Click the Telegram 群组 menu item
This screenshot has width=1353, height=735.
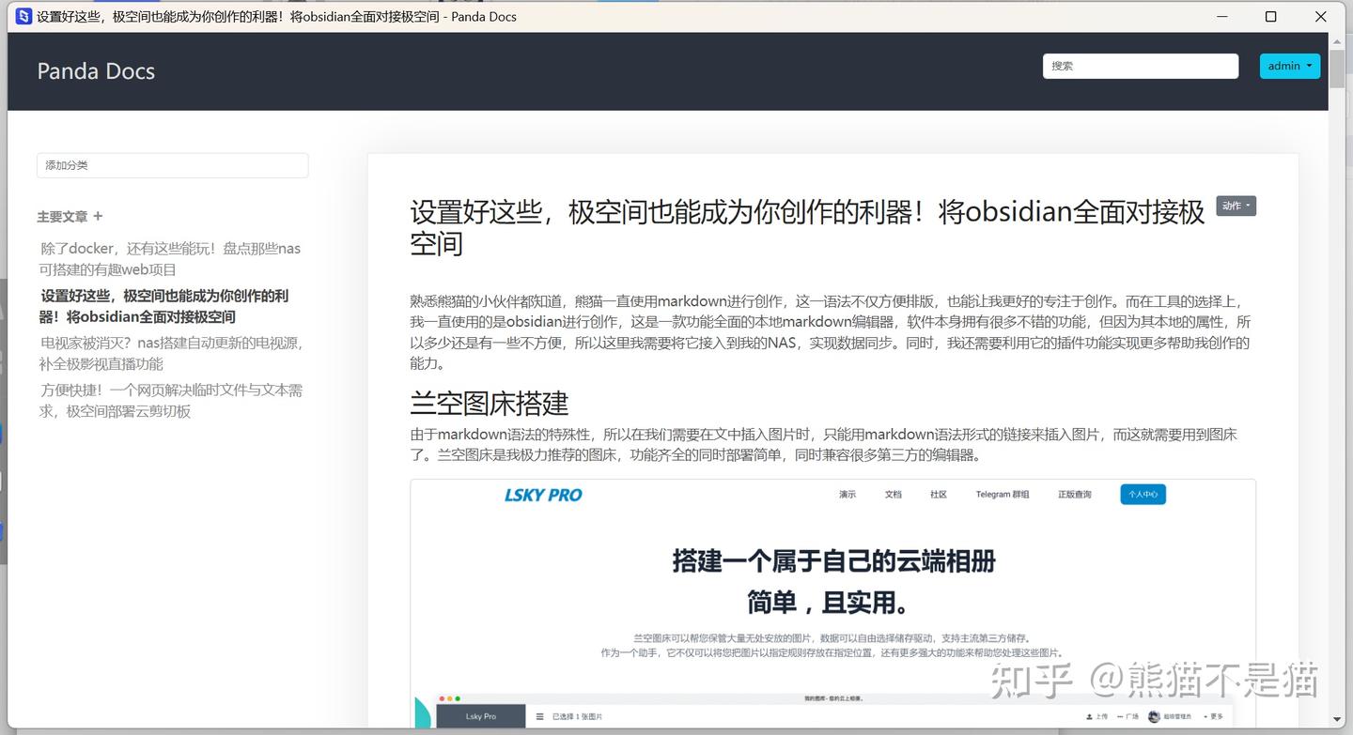pos(1002,494)
